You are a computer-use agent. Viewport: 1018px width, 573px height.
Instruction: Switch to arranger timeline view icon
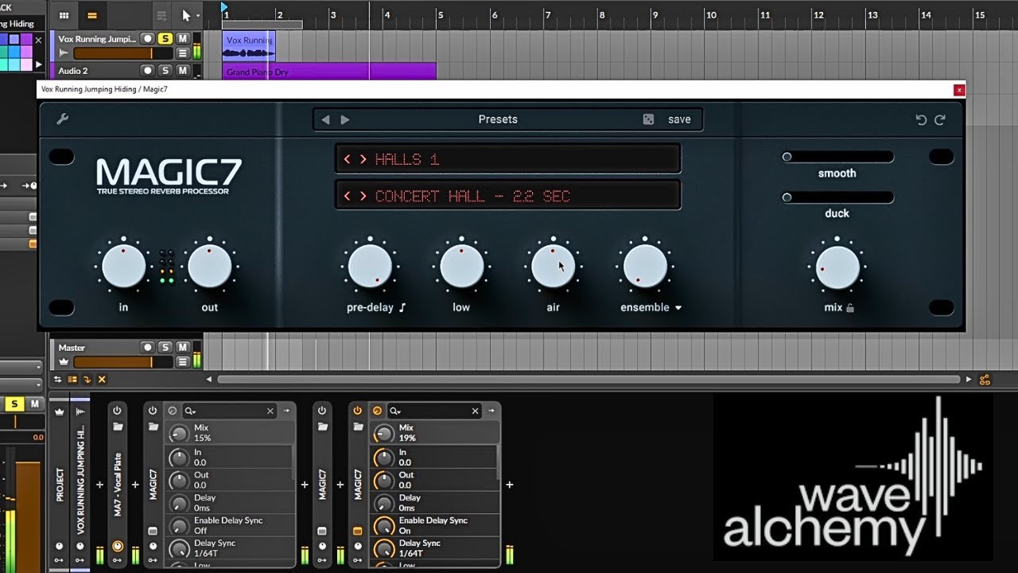tap(92, 15)
